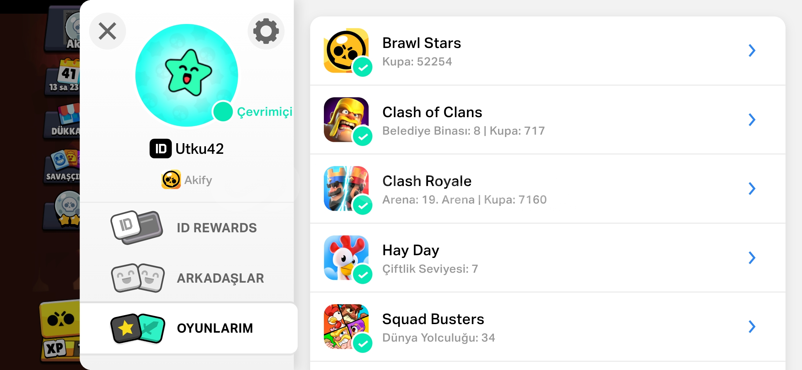Screen dimensions: 802x370
Task: Click the black ID badge beside Utku42
Action: 160,149
